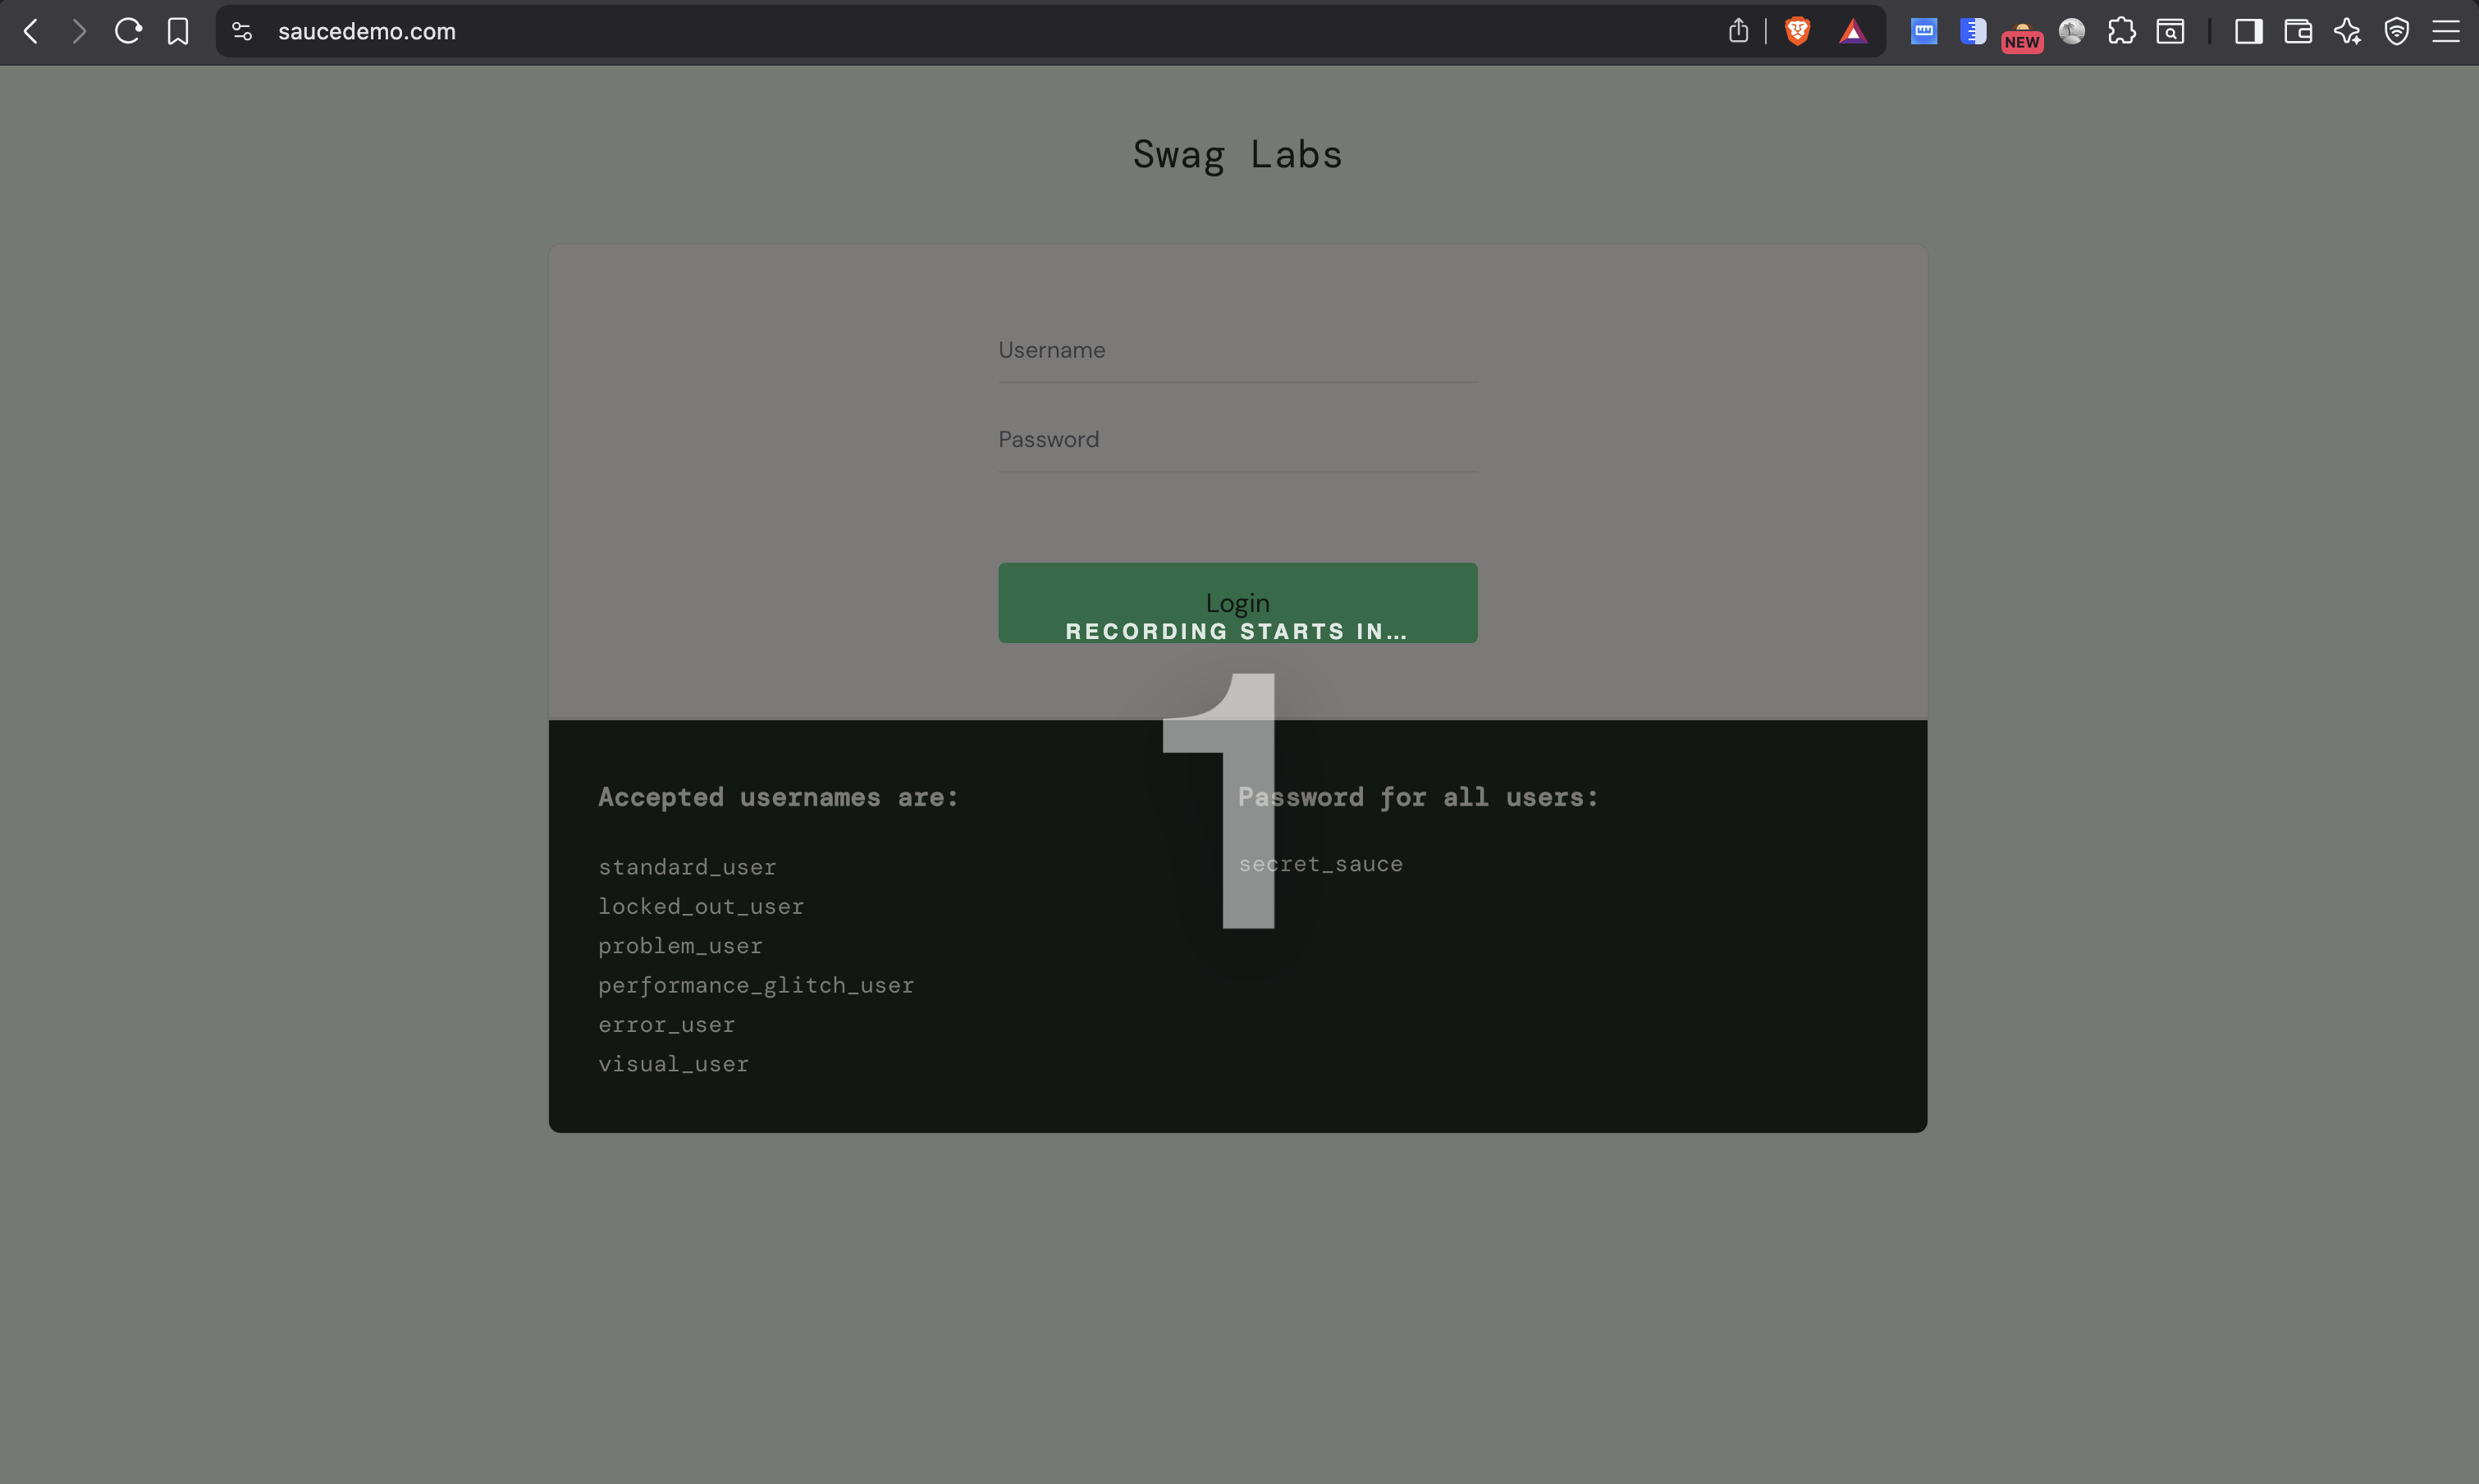Screen dimensions: 2479x1484
Task: Open the Extensions puzzle piece menu
Action: (x=2121, y=32)
